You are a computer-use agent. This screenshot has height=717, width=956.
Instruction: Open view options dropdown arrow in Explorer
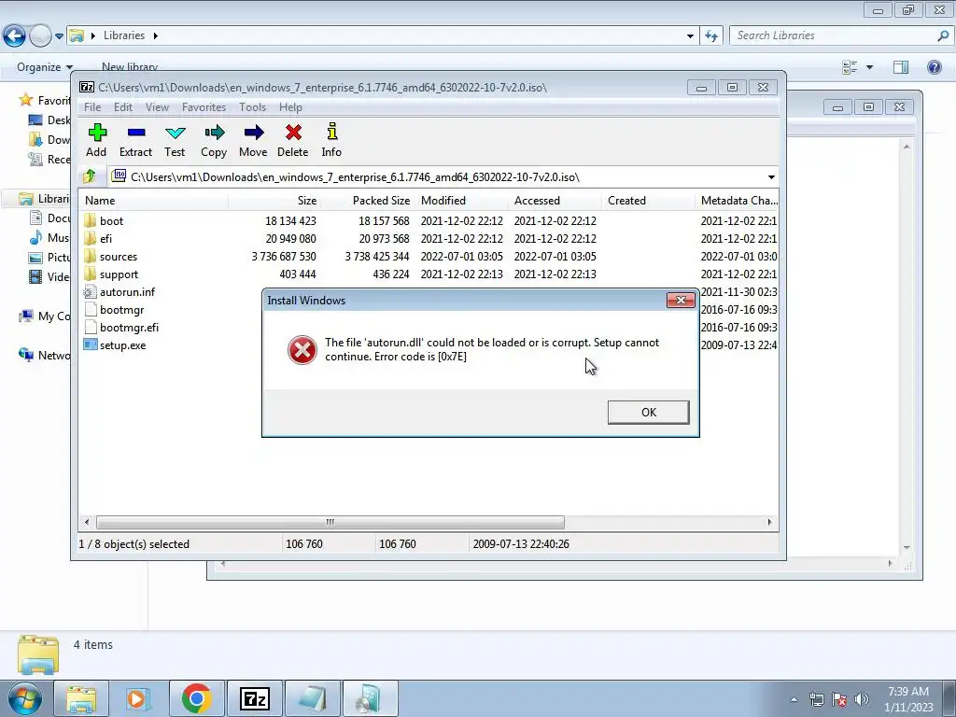click(x=869, y=67)
